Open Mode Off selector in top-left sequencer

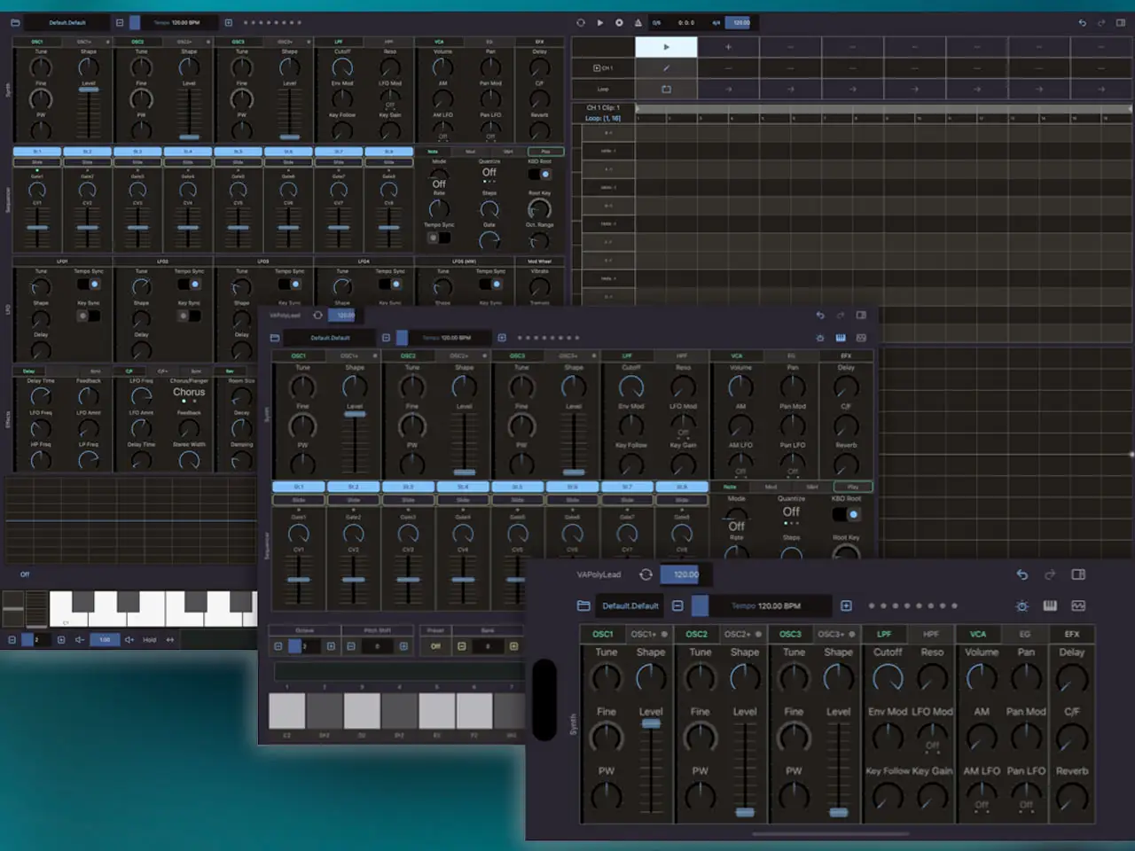click(x=439, y=184)
